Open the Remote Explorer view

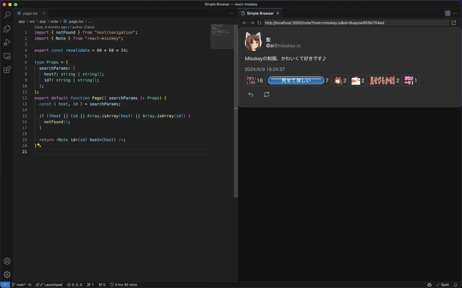point(7,56)
